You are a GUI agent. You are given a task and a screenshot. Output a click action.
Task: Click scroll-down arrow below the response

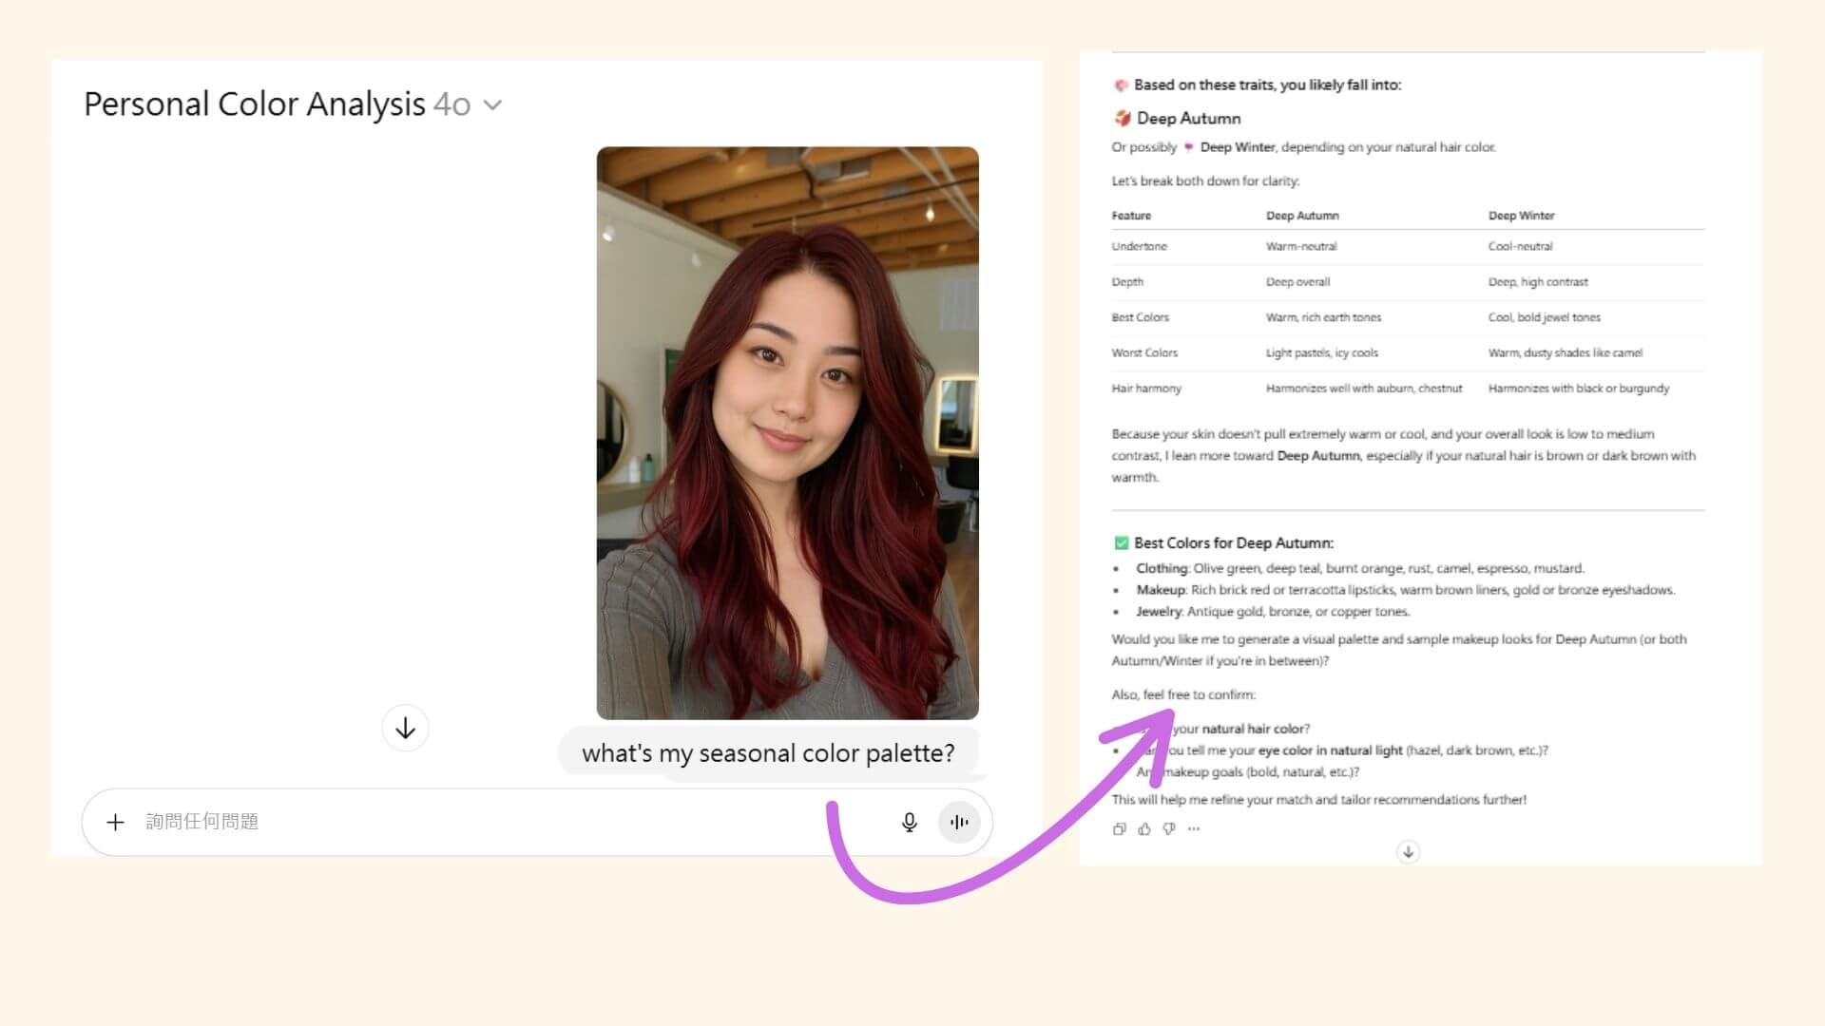[x=1408, y=851]
